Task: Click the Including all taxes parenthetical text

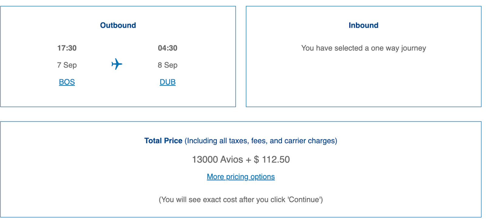Action: [261, 141]
